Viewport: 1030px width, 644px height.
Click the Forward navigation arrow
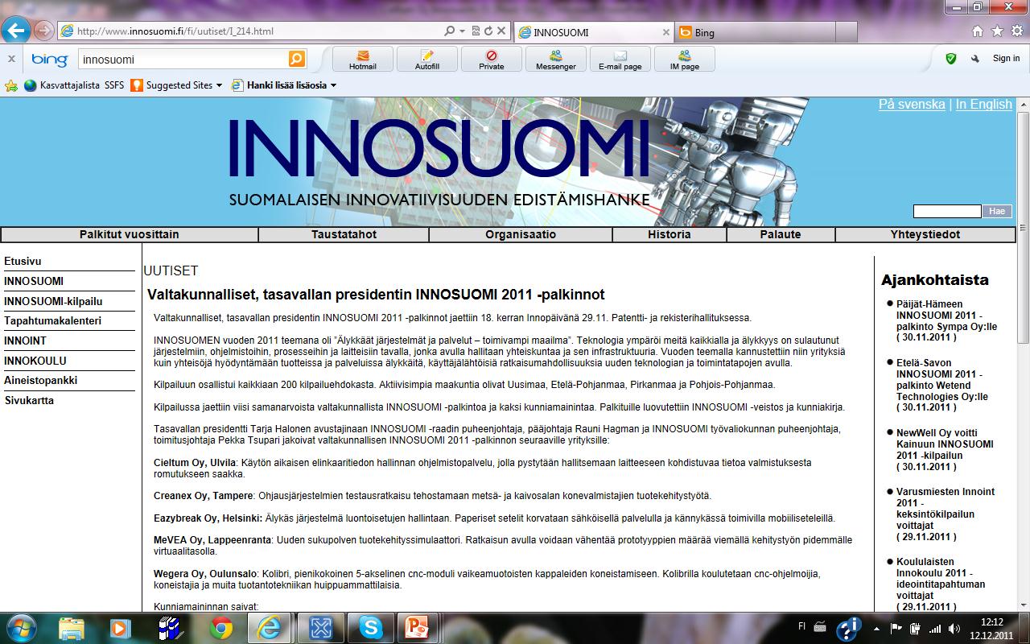(43, 31)
